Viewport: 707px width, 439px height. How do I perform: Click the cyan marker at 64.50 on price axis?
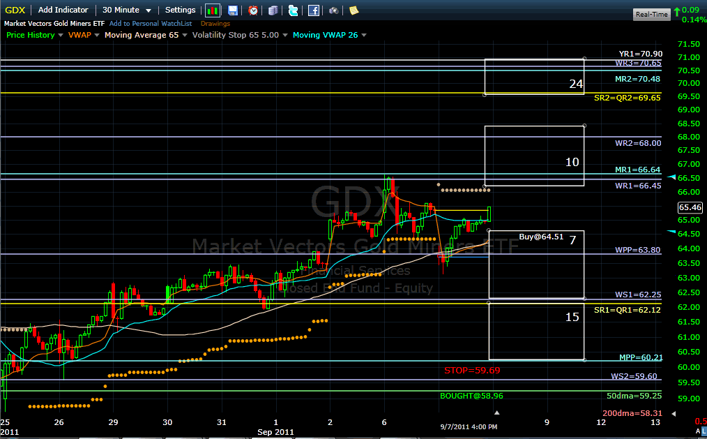(671, 232)
